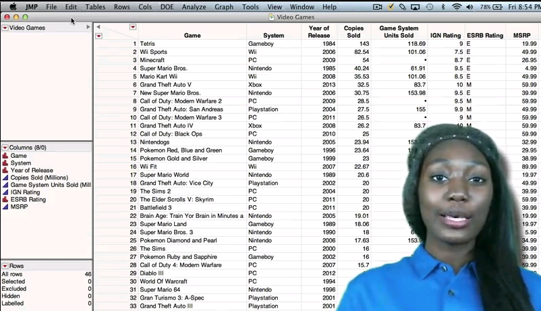Image resolution: width=541 pixels, height=311 pixels.
Task: Open the Time Machine clock icon
Action: [x=430, y=7]
